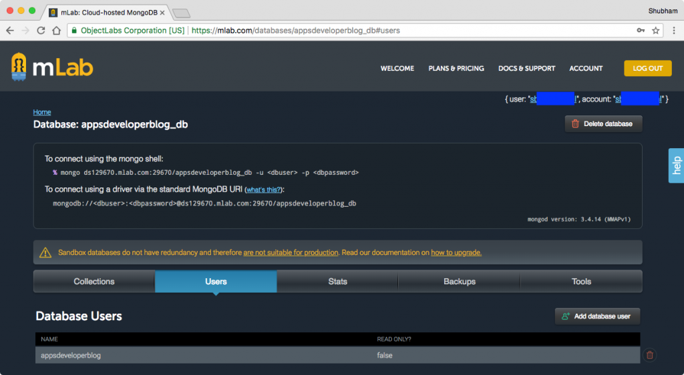Open the WELCOME nav item
Screen dimensions: 684x375
397,68
